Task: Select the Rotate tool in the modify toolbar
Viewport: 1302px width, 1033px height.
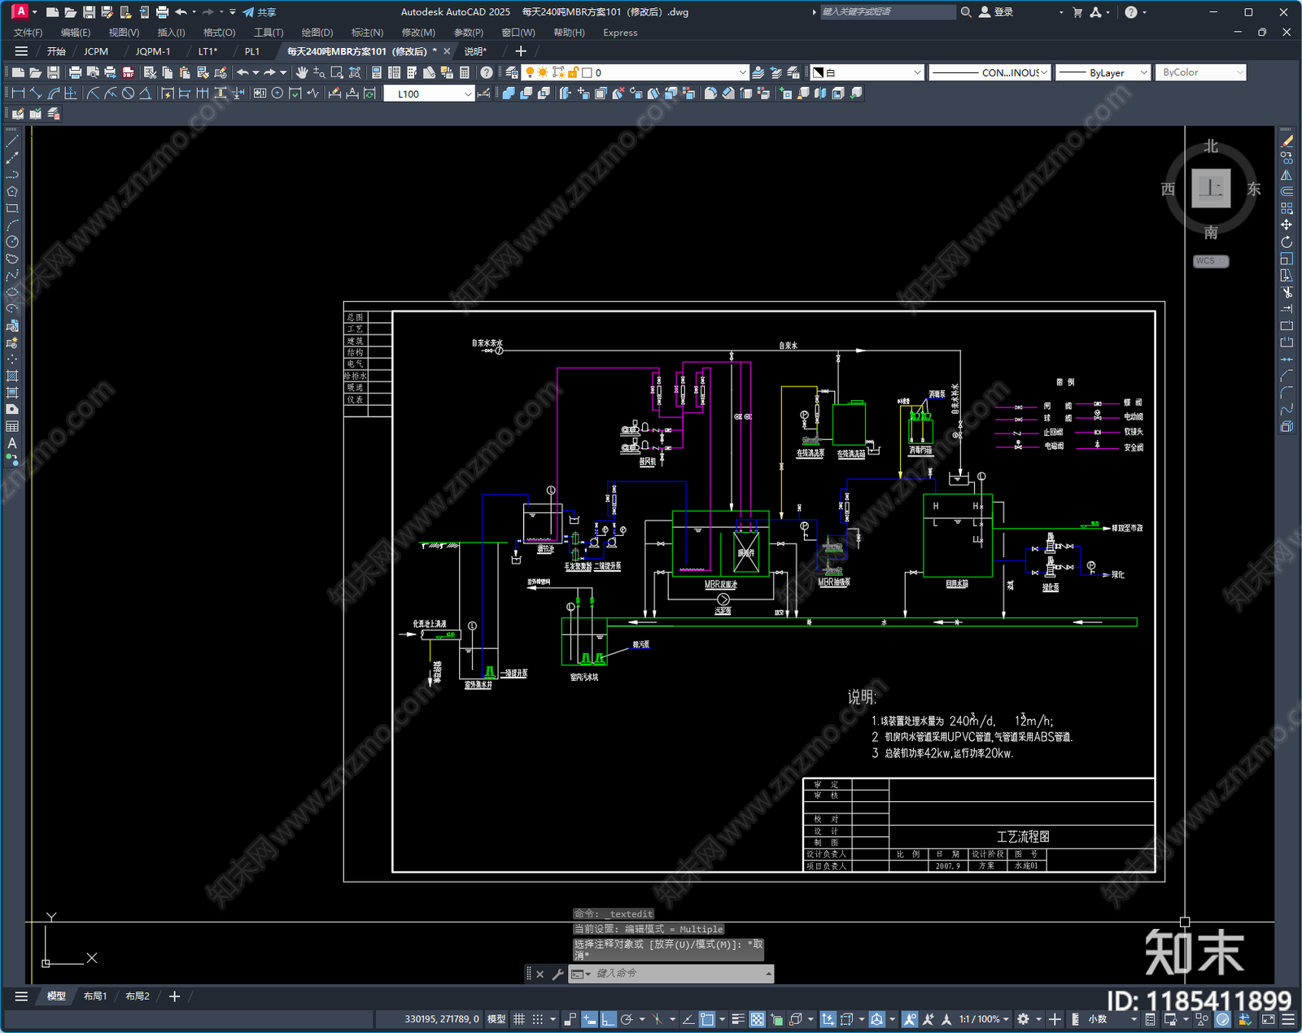Action: pyautogui.click(x=1287, y=242)
